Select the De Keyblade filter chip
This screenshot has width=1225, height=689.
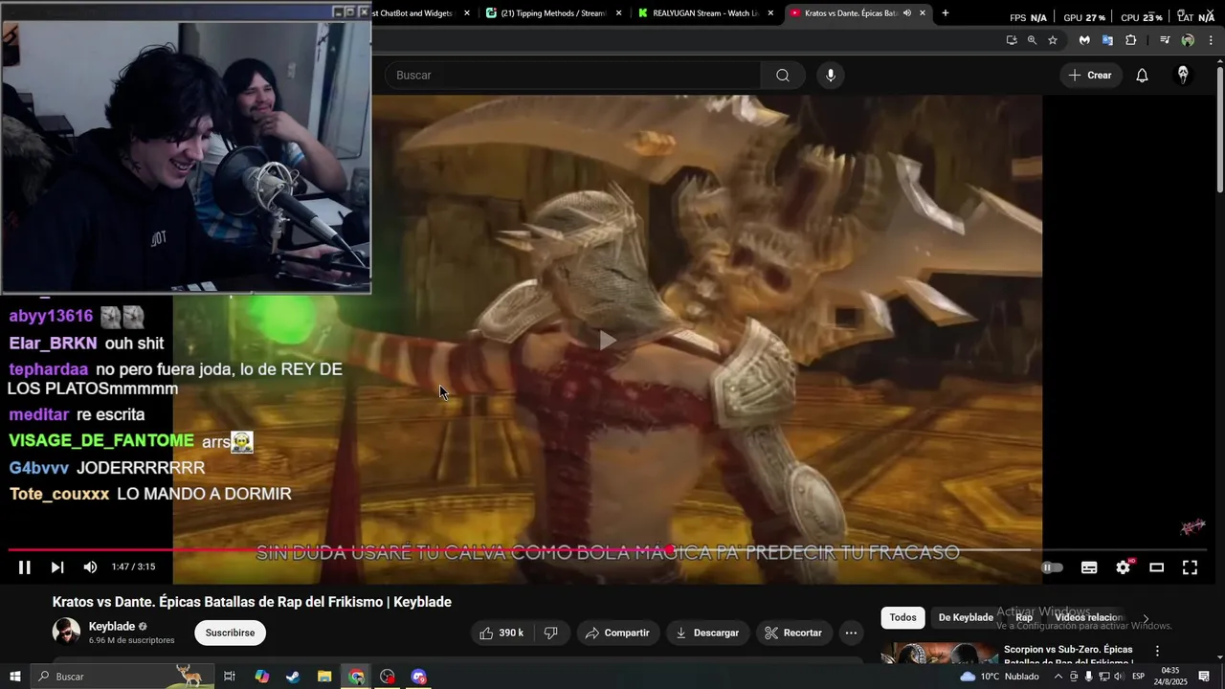click(x=966, y=617)
